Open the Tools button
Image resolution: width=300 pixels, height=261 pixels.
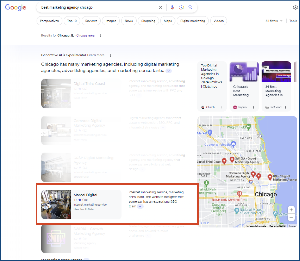[x=293, y=21]
